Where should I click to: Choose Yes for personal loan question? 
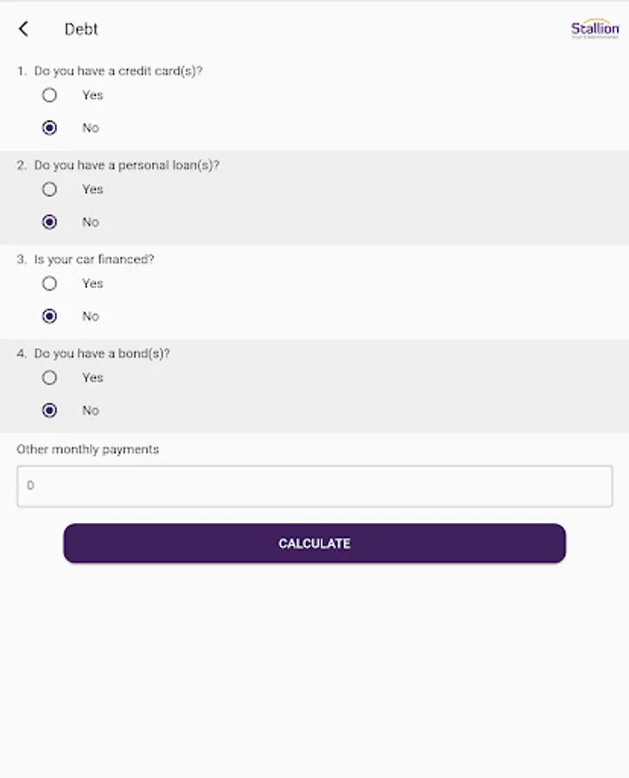(x=50, y=189)
